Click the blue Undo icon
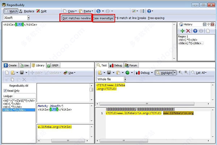Screen dimensions: 217x145 [x=98, y=11]
